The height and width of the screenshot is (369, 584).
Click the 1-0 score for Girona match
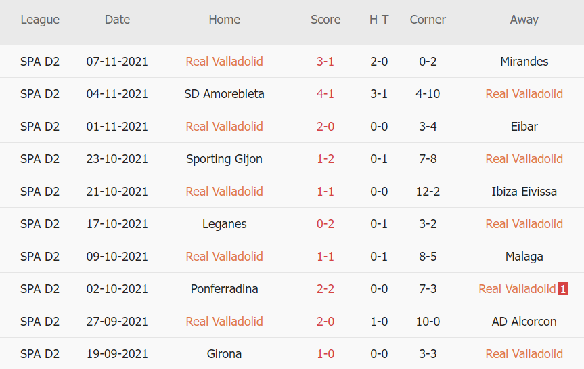325,354
